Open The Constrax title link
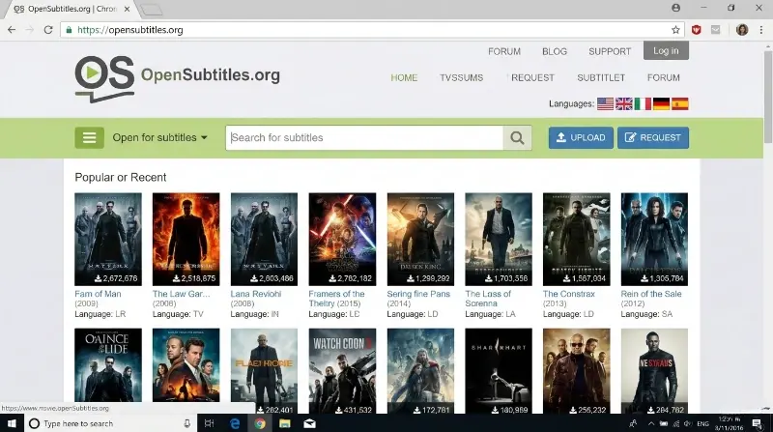Image resolution: width=773 pixels, height=432 pixels. 568,294
